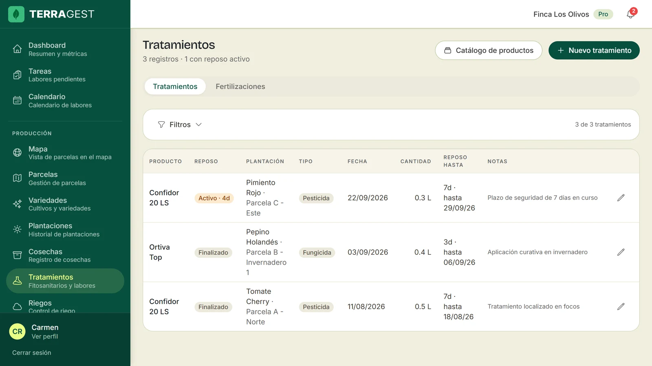
Task: Select the Tratamientos tab
Action: tap(175, 87)
